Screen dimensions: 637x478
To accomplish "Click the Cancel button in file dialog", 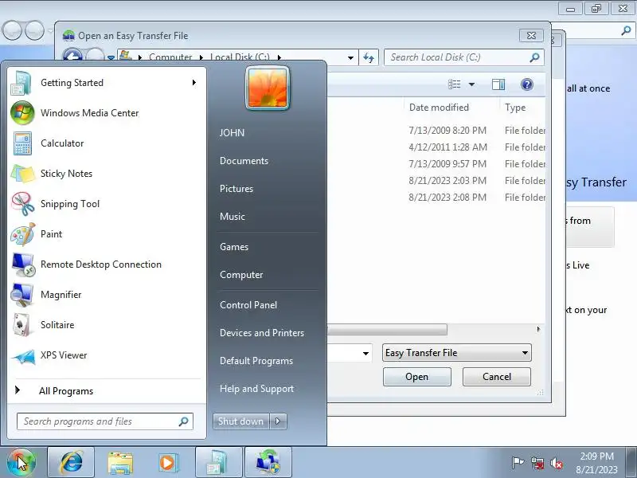I will tap(496, 377).
